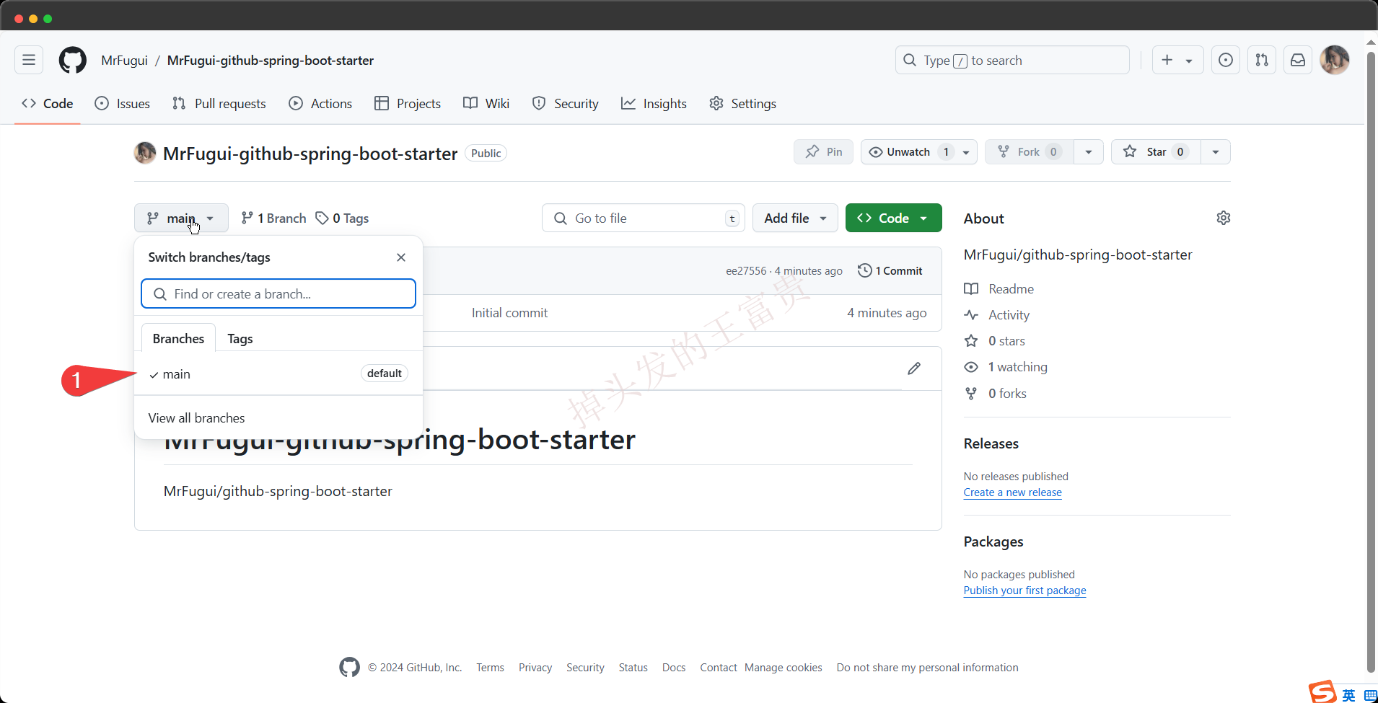1378x703 pixels.
Task: Open the footer GitHub logo
Action: (349, 667)
